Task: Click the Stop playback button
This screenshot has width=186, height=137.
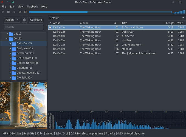Action: [3, 12]
